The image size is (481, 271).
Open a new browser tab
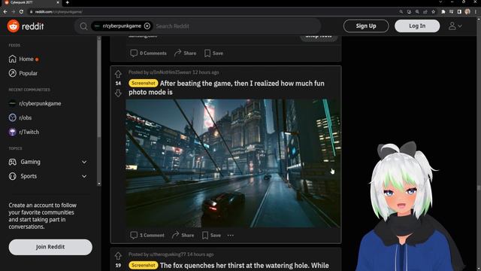(67, 2)
